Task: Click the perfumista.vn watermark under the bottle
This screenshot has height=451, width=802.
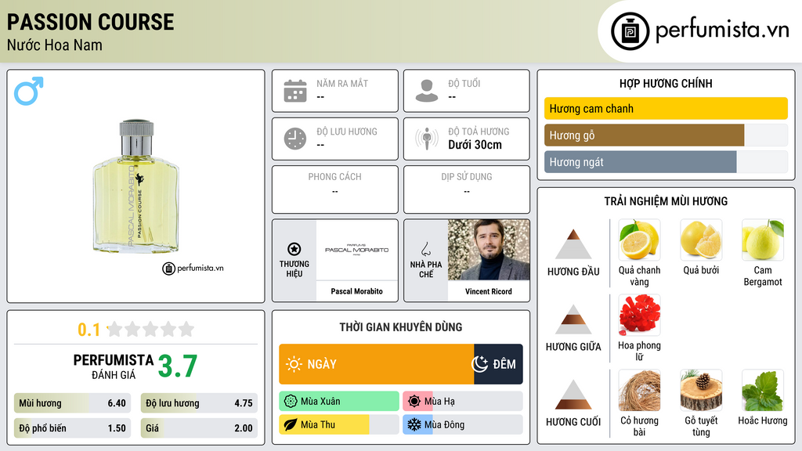Action: 193,268
